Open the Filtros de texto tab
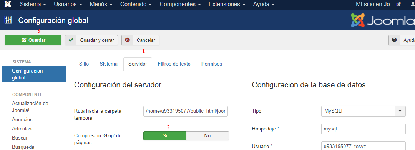 (174, 64)
